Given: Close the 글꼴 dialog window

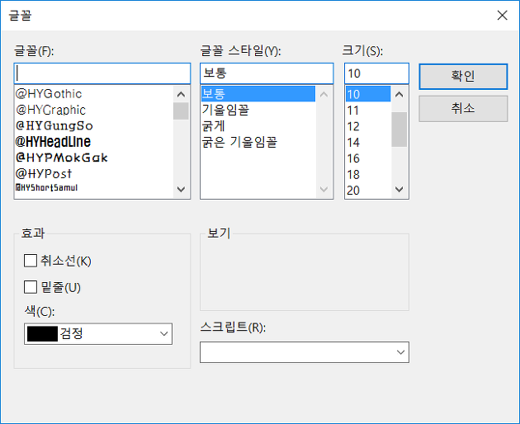Looking at the screenshot, I should tap(502, 15).
